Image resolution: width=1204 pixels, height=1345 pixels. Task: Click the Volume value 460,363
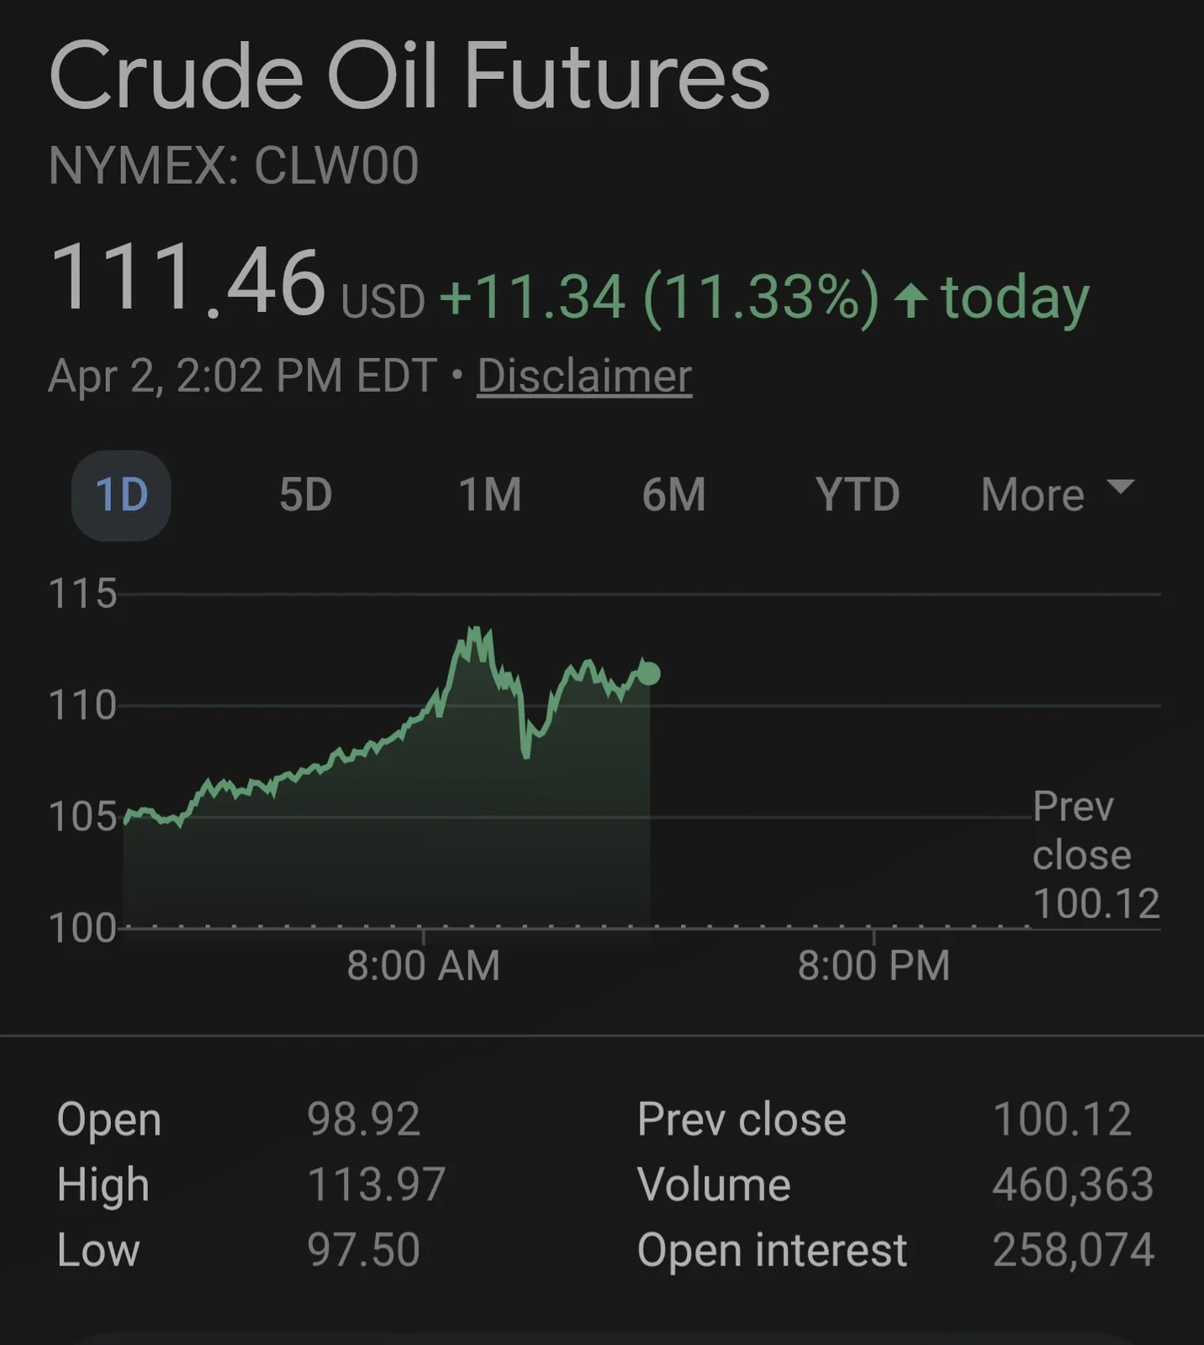click(1072, 1184)
